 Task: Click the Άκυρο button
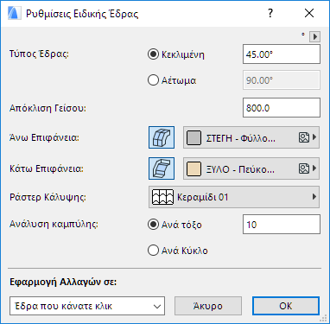[x=208, y=306]
